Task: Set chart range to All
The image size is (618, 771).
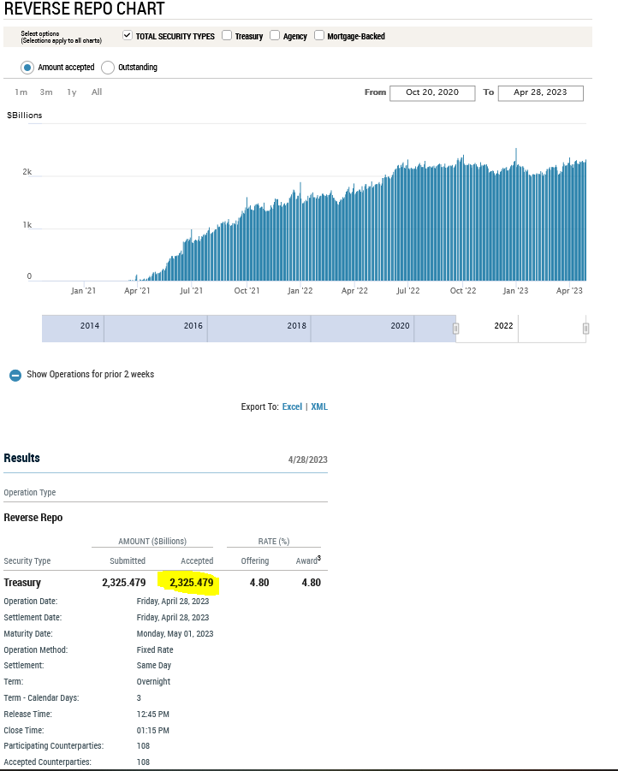Action: [x=97, y=92]
